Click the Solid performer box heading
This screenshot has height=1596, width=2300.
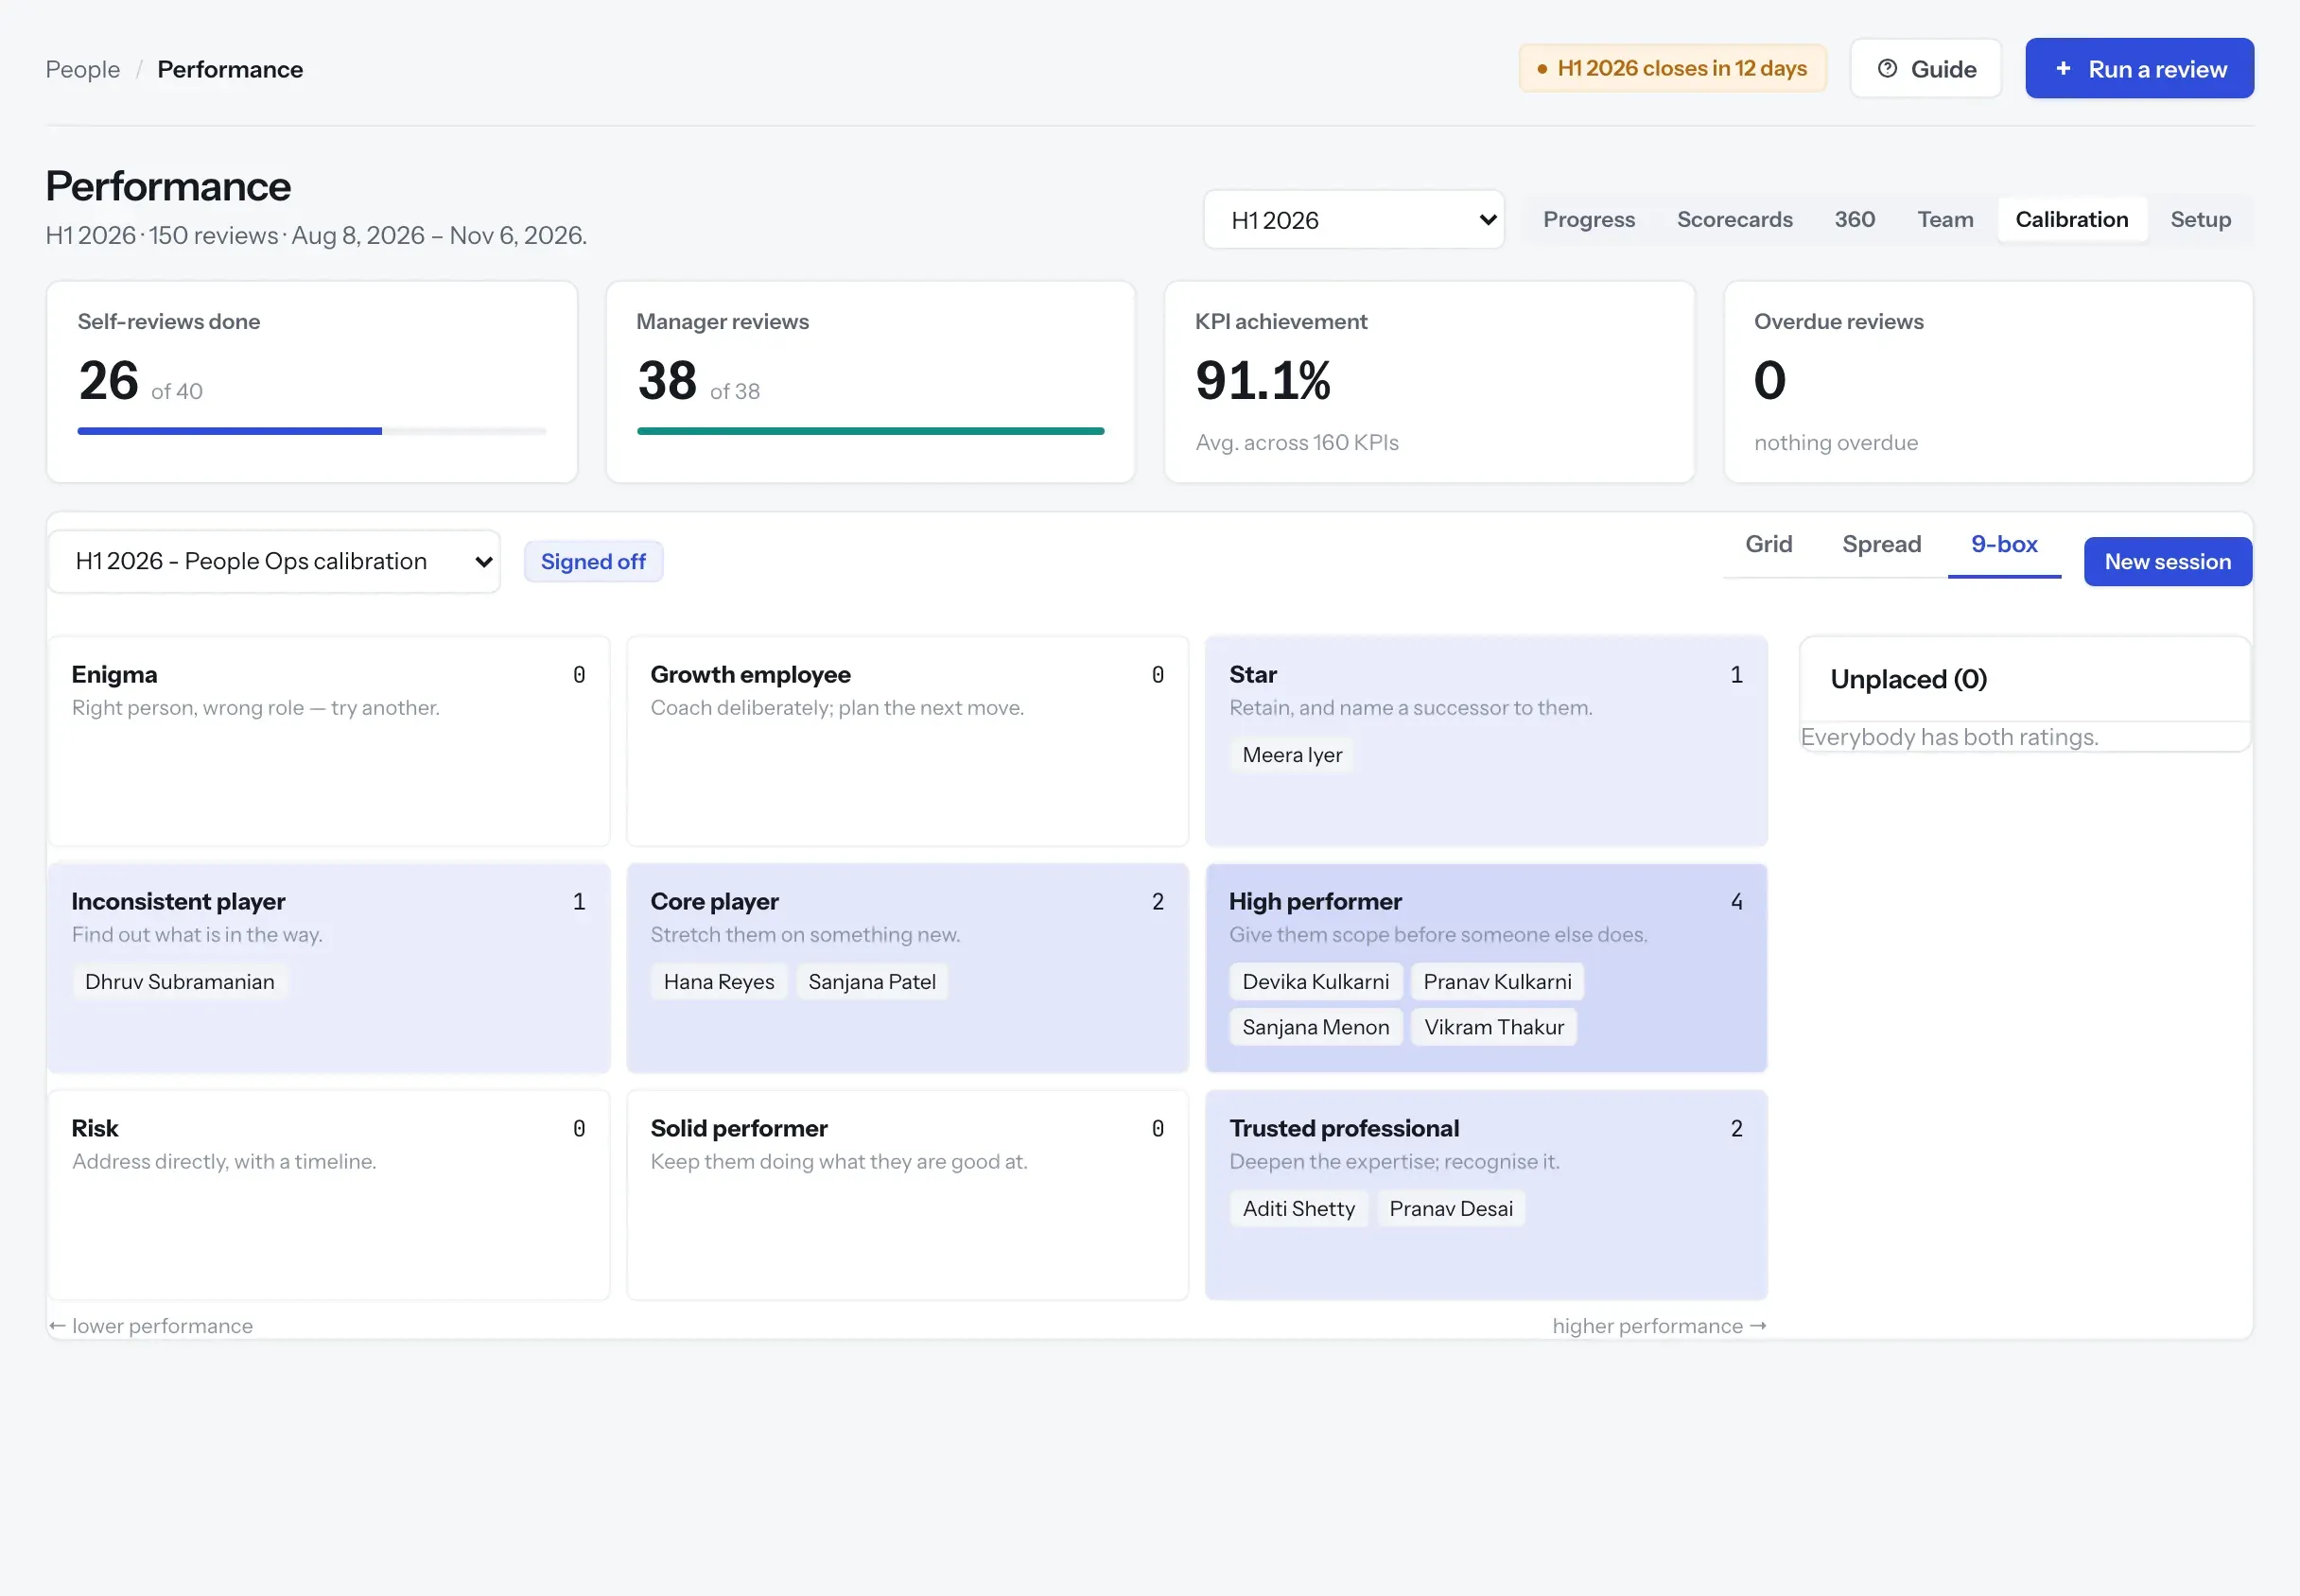pos(739,1129)
